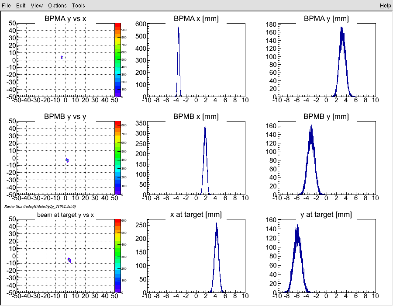Click the Raster Size file path label

(x=40, y=206)
